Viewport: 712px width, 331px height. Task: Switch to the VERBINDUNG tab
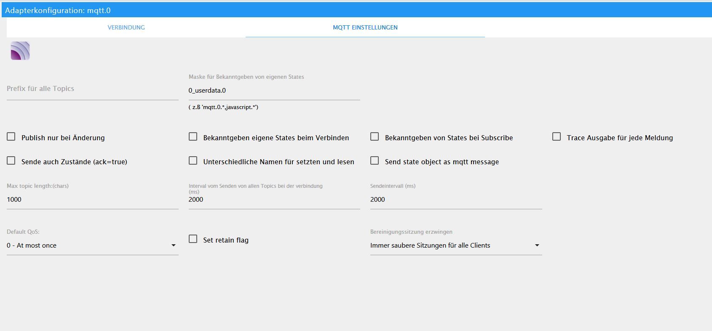pos(126,27)
